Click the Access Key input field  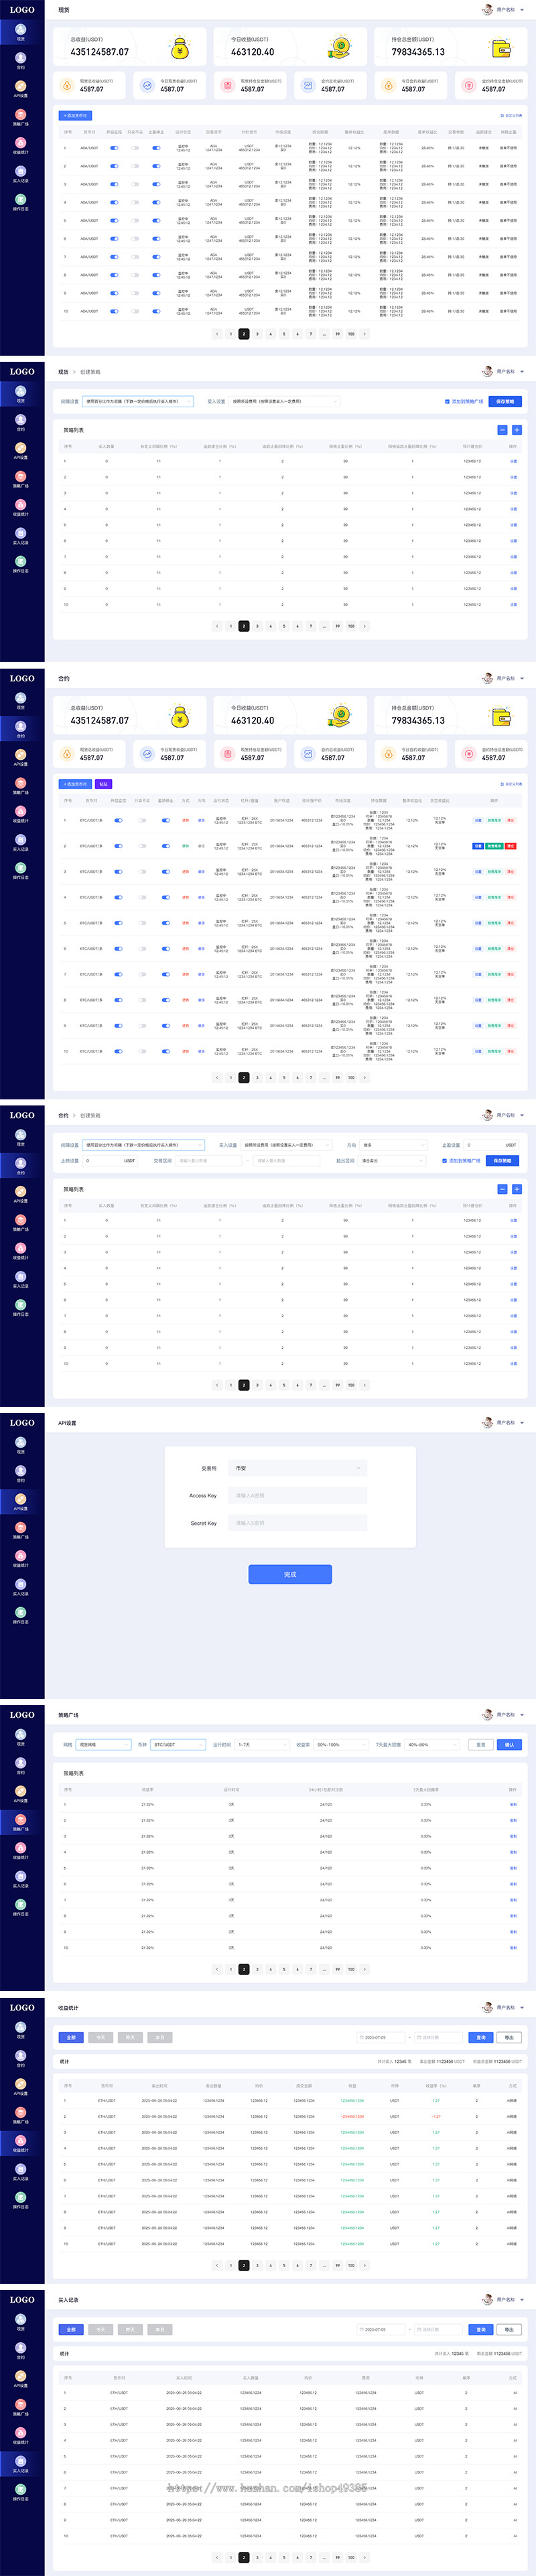coord(297,1496)
